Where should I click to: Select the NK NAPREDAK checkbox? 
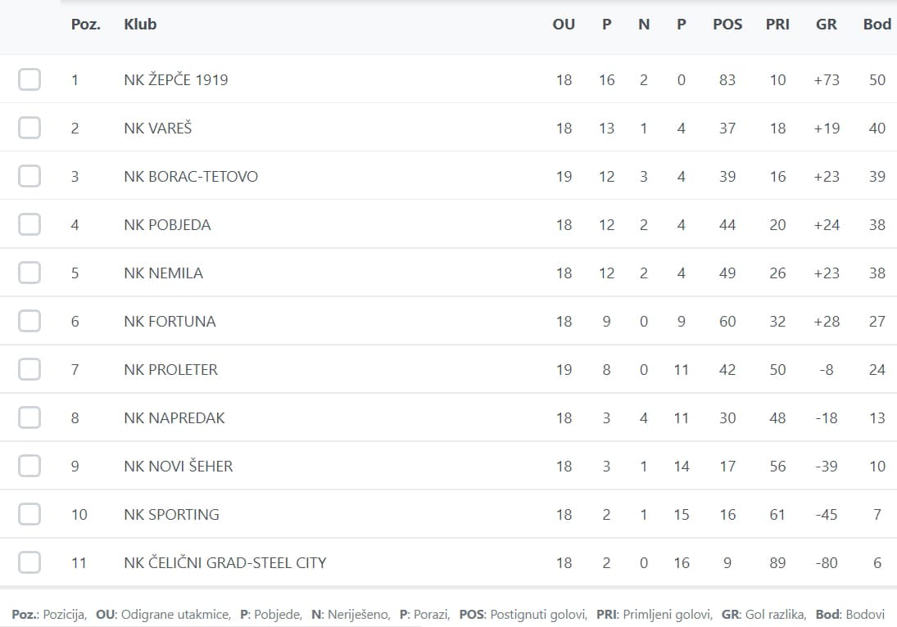pyautogui.click(x=29, y=417)
